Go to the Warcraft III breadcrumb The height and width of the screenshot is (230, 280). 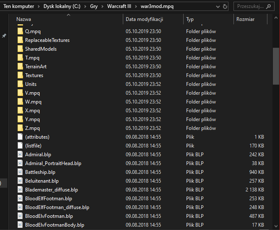point(119,6)
